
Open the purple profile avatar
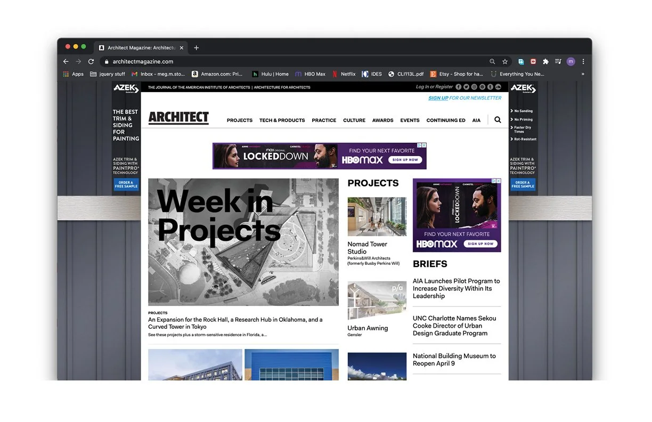pyautogui.click(x=571, y=62)
